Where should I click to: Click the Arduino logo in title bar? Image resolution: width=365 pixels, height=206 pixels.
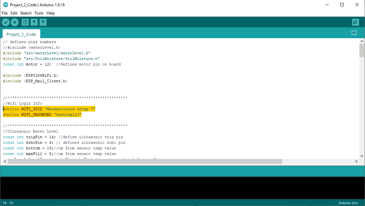point(5,5)
